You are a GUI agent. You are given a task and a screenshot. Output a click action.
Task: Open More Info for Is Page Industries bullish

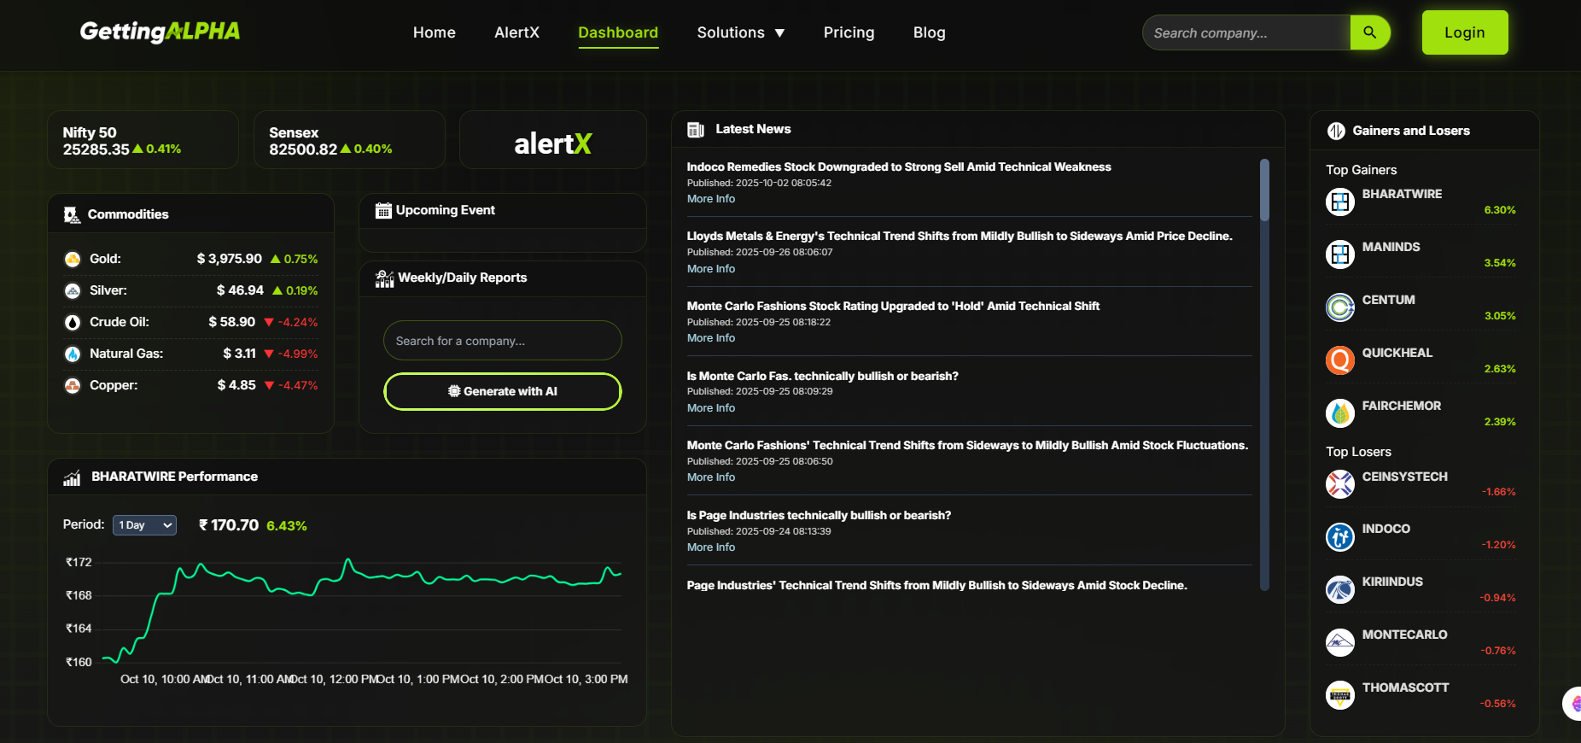pos(711,547)
